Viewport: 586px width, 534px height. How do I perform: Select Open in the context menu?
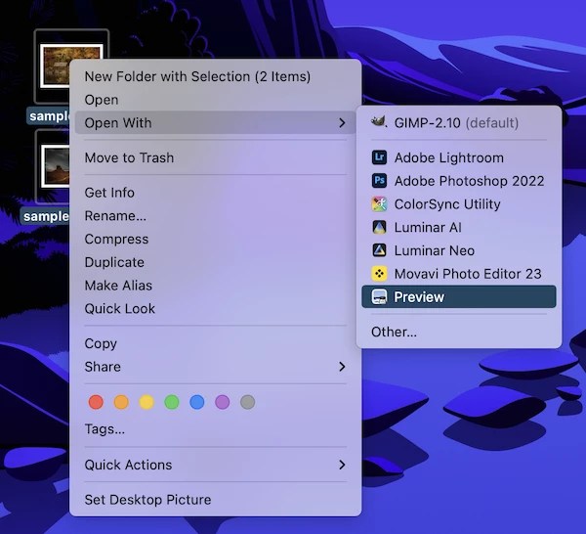[215, 100]
